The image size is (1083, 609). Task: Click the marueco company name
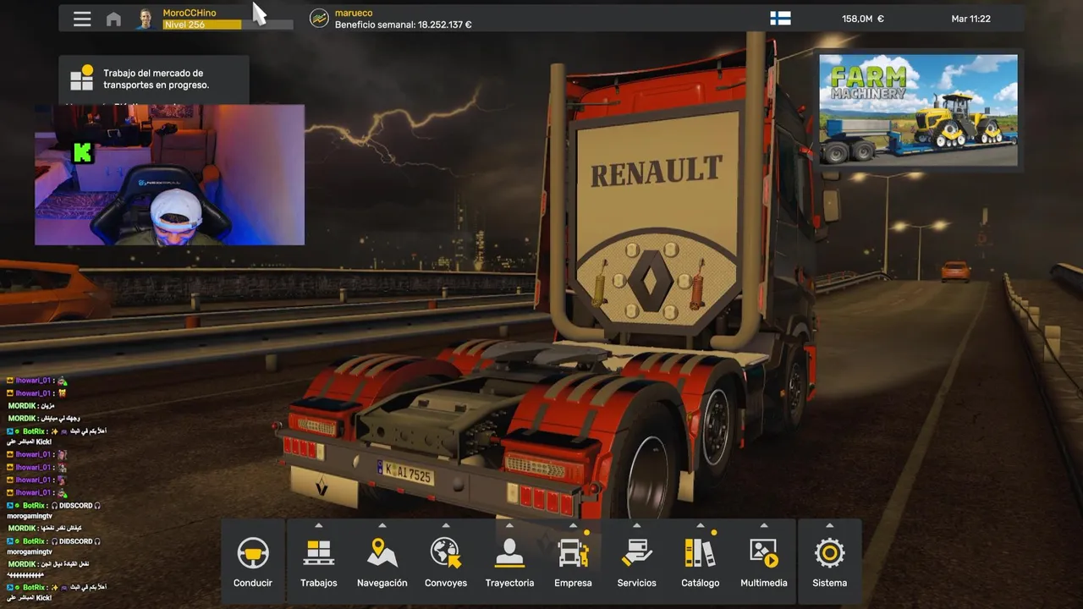pyautogui.click(x=354, y=13)
